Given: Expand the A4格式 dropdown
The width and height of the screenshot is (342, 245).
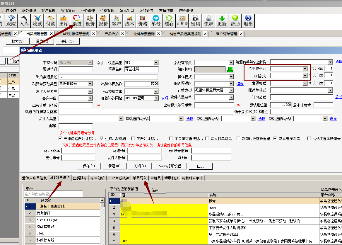Looking at the screenshot, I should [305, 76].
